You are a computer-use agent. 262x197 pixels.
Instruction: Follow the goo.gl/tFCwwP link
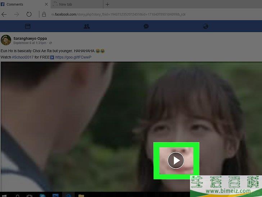tap(73, 57)
